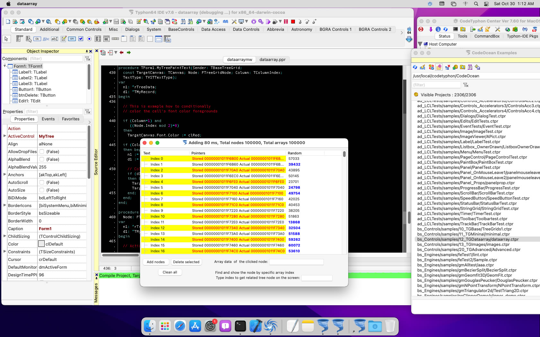Click terminal icon in CodeTyphon Center toolbar
This screenshot has width=540, height=337.
(456, 29)
